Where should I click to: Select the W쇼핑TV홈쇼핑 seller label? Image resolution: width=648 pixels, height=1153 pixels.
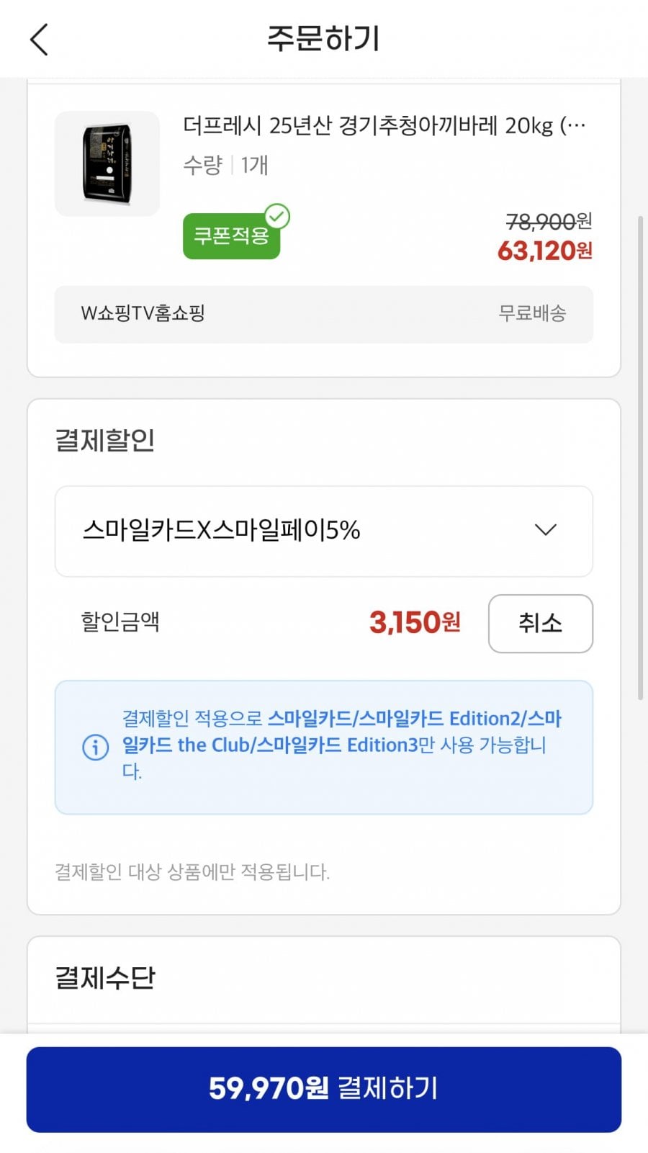pyautogui.click(x=143, y=313)
